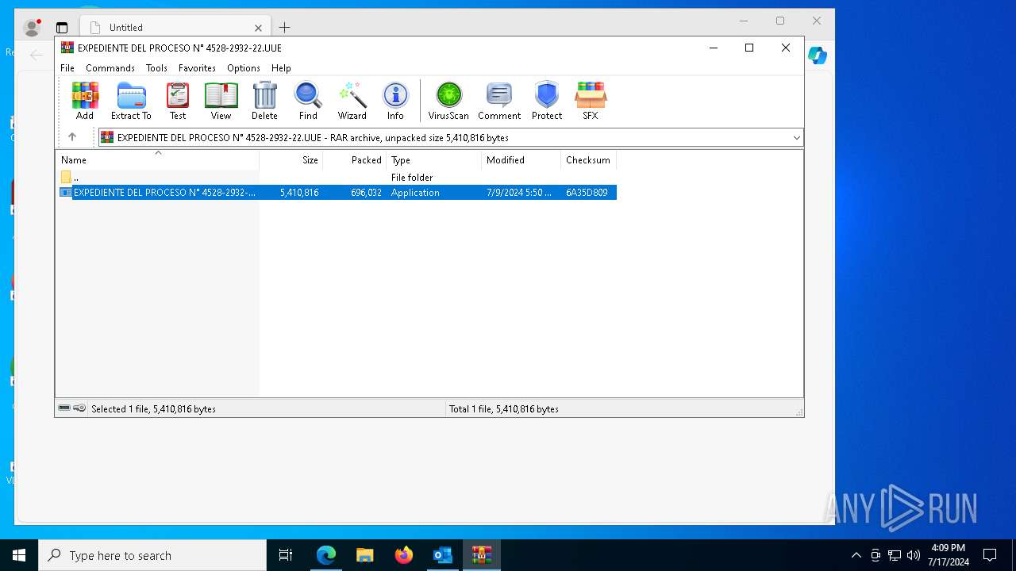1016x571 pixels.
Task: Open the Comment tool
Action: click(x=499, y=101)
